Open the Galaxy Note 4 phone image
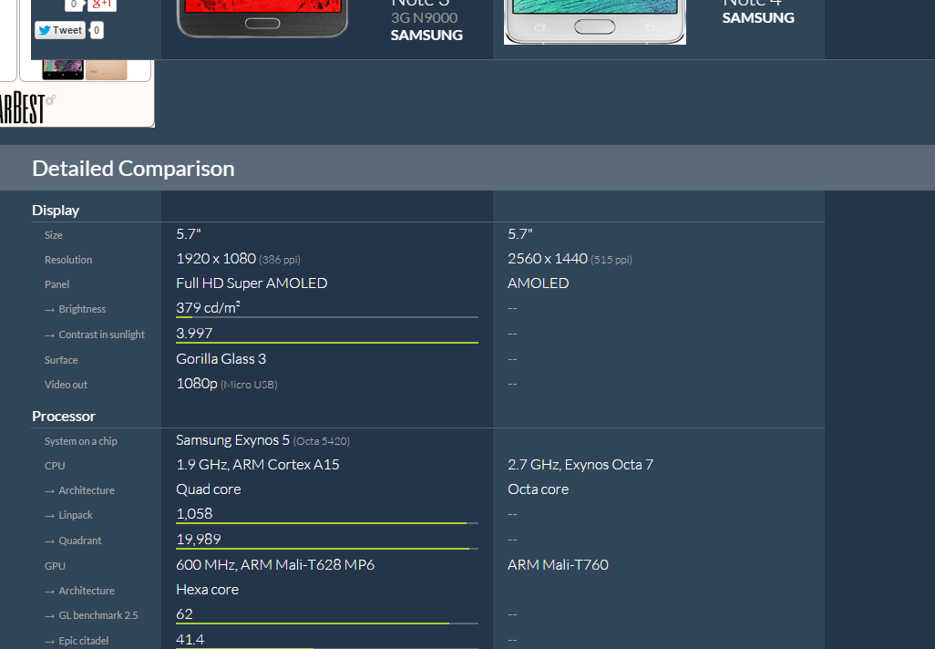935x649 pixels. click(x=595, y=22)
